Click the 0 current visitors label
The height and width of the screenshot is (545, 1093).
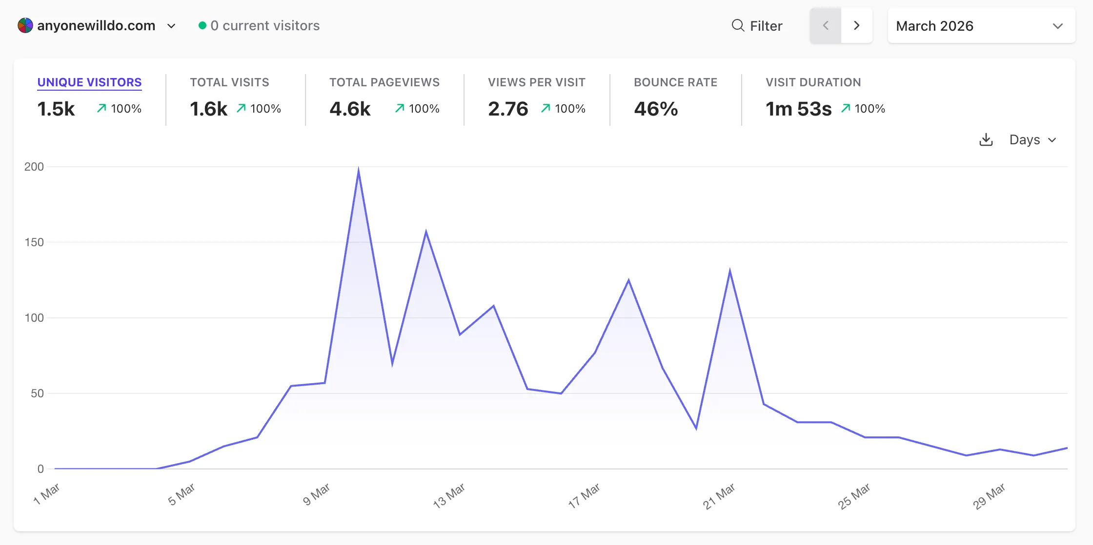264,25
